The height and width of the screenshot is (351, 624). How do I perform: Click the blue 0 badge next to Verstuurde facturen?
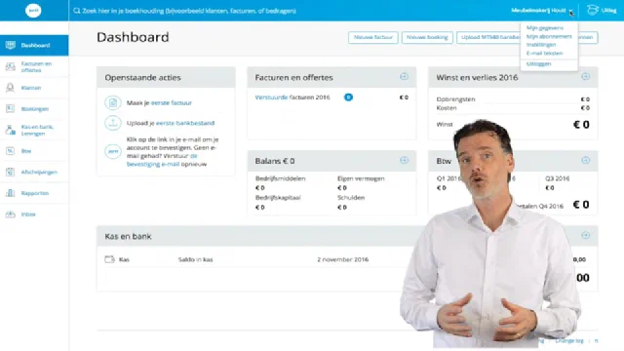[348, 97]
